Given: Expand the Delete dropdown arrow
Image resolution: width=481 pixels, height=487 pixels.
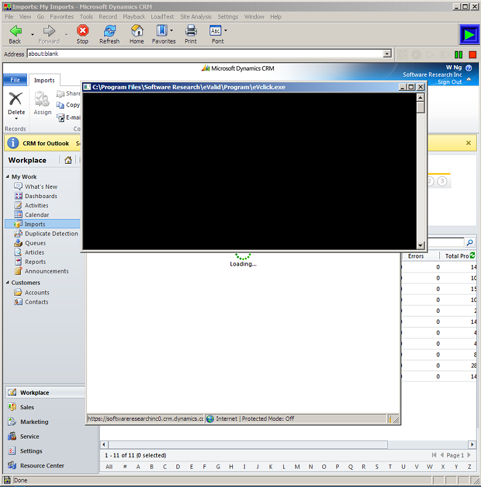Looking at the screenshot, I should tap(16, 118).
